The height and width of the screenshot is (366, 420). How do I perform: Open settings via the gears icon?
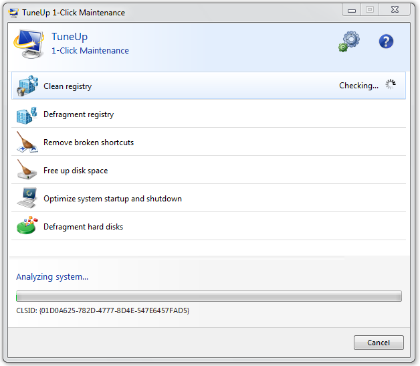(x=349, y=41)
